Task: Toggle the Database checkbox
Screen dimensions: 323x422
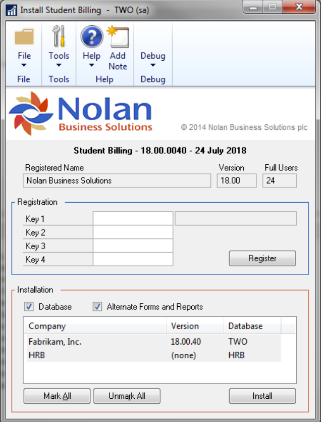Action: (29, 307)
